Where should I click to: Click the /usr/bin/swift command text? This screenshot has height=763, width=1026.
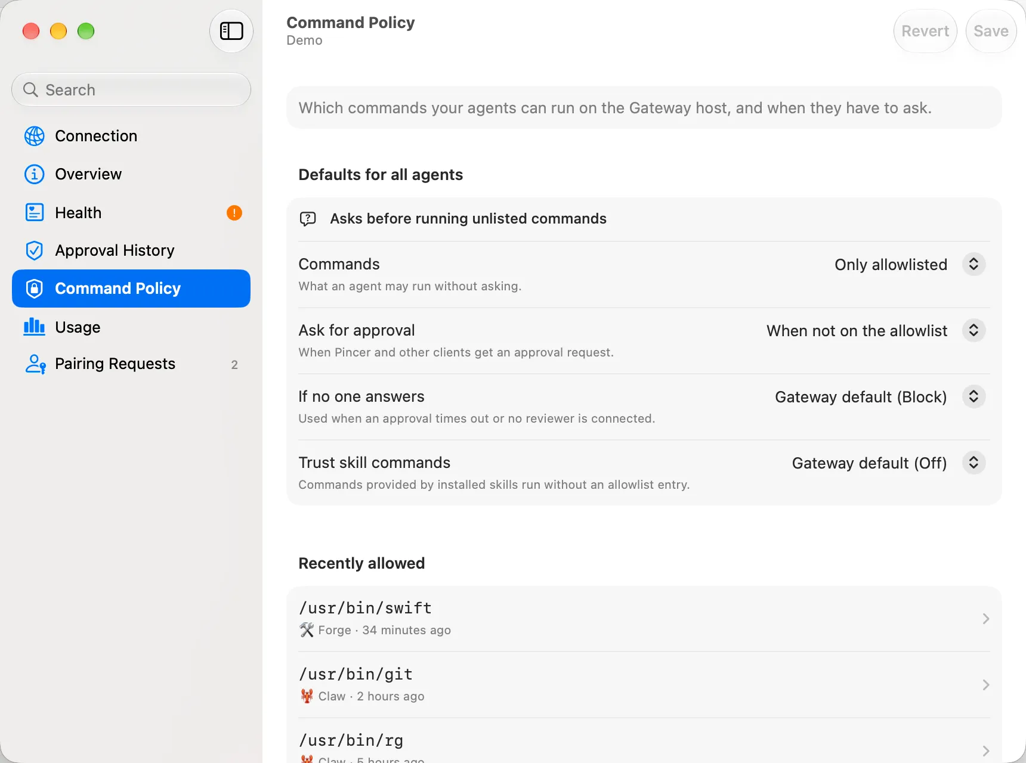click(365, 608)
